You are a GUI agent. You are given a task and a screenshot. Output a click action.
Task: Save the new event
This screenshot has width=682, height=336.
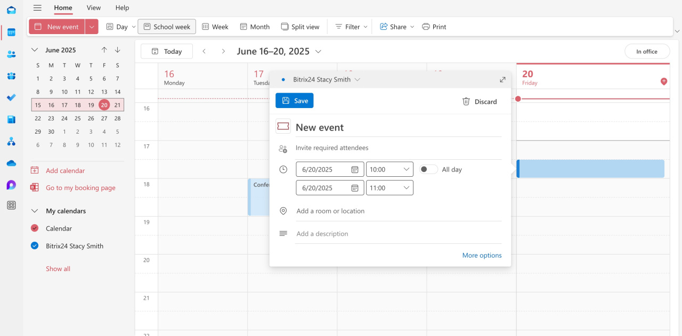(x=294, y=101)
